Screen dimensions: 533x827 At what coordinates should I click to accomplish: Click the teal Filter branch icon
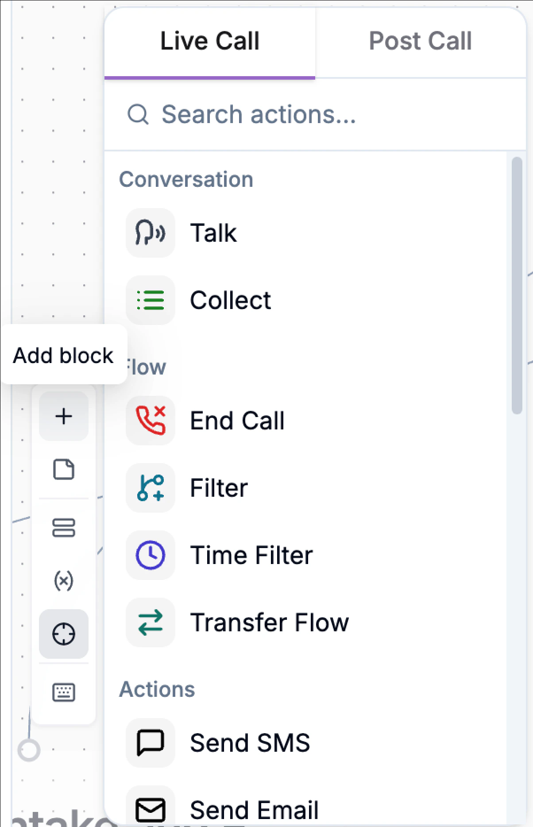tap(150, 488)
